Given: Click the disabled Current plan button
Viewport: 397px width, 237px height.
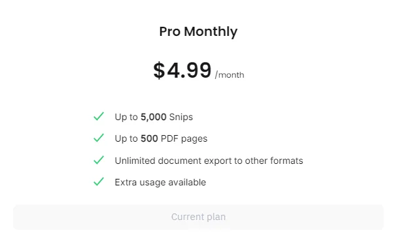Looking at the screenshot, I should coord(199,217).
